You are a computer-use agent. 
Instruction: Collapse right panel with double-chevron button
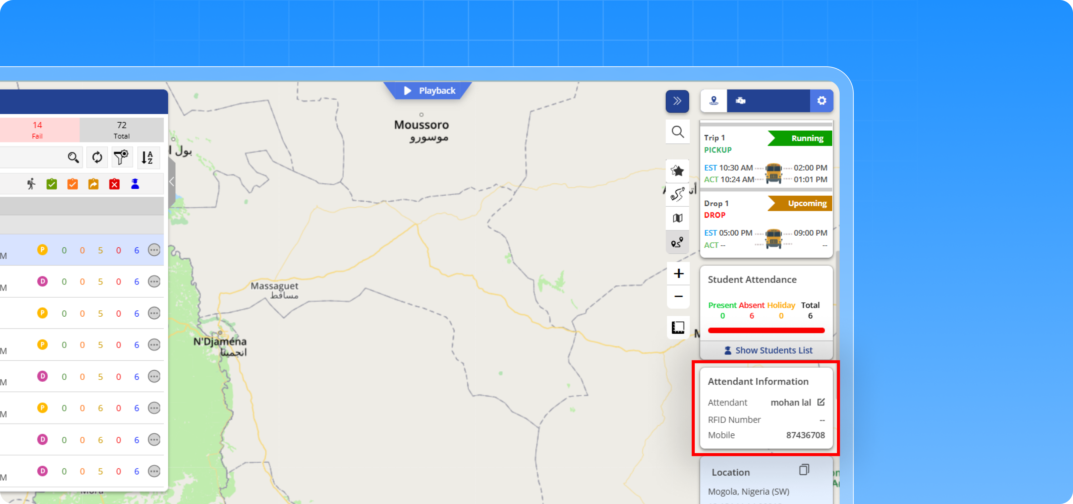tap(677, 101)
